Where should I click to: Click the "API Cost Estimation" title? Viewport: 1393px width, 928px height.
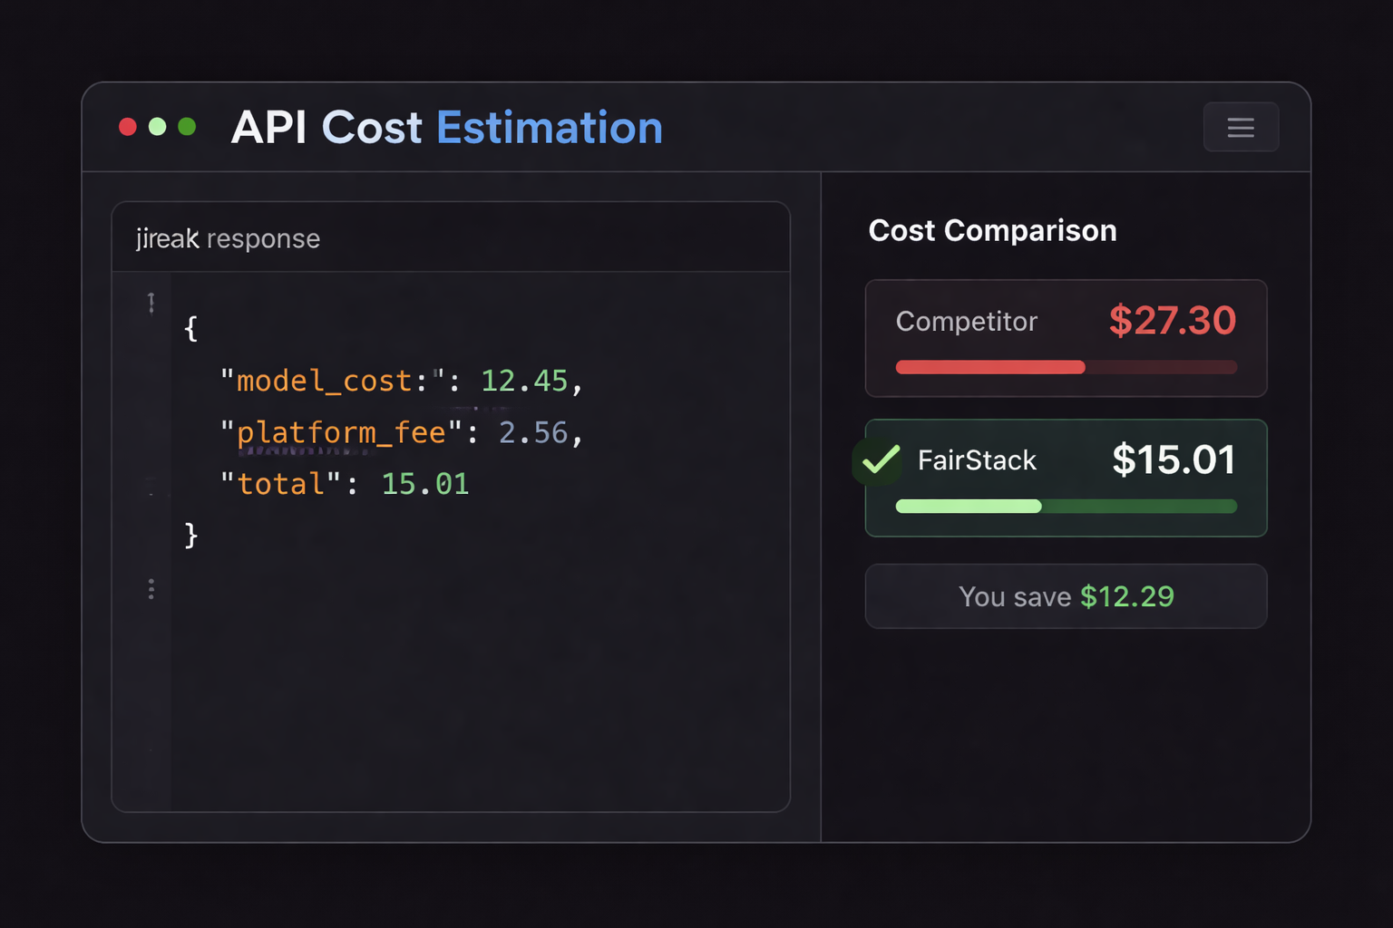(446, 127)
